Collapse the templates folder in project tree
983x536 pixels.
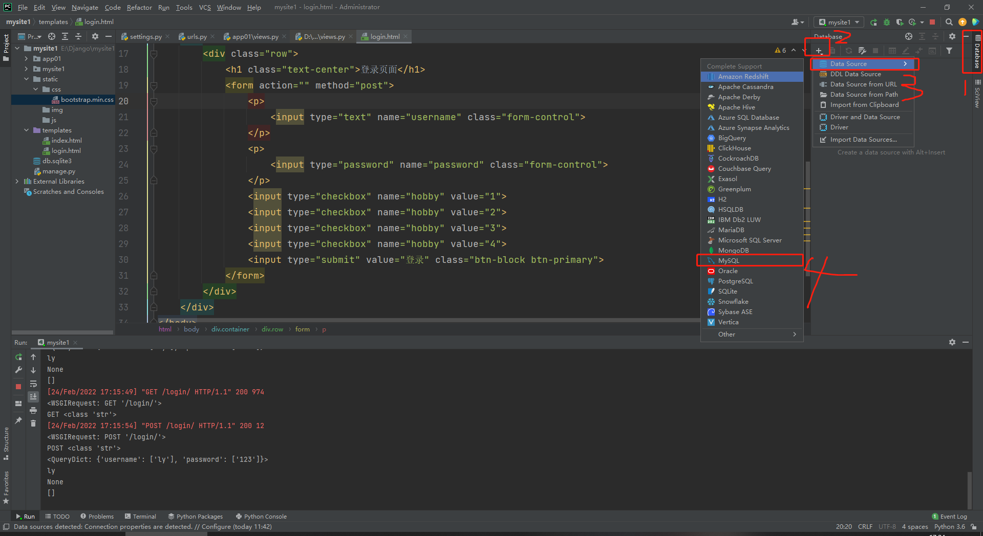click(26, 130)
